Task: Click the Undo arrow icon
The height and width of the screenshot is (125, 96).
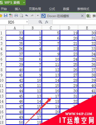Action: (x=27, y=16)
